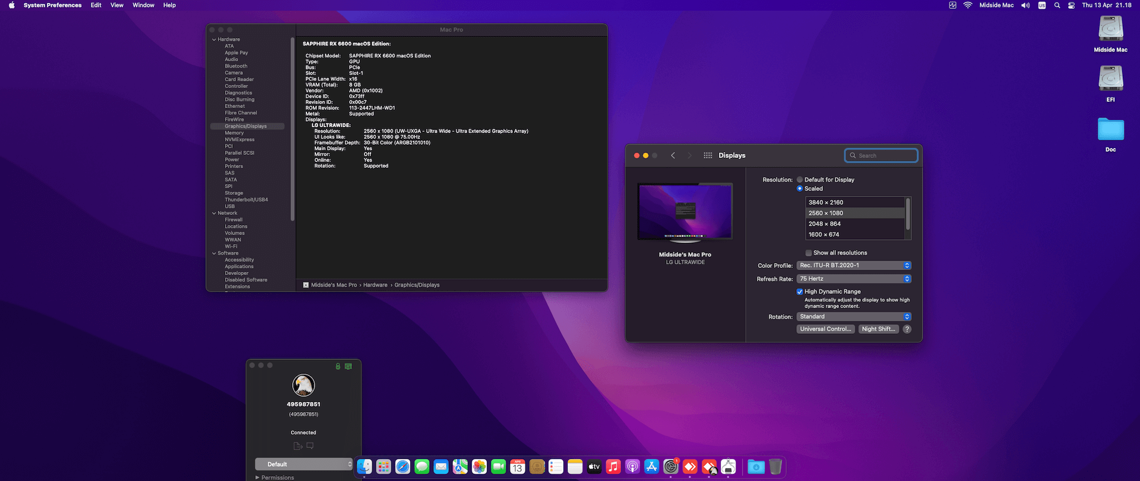Viewport: 1140px width, 481px height.
Task: Open the View menu
Action: click(x=117, y=5)
